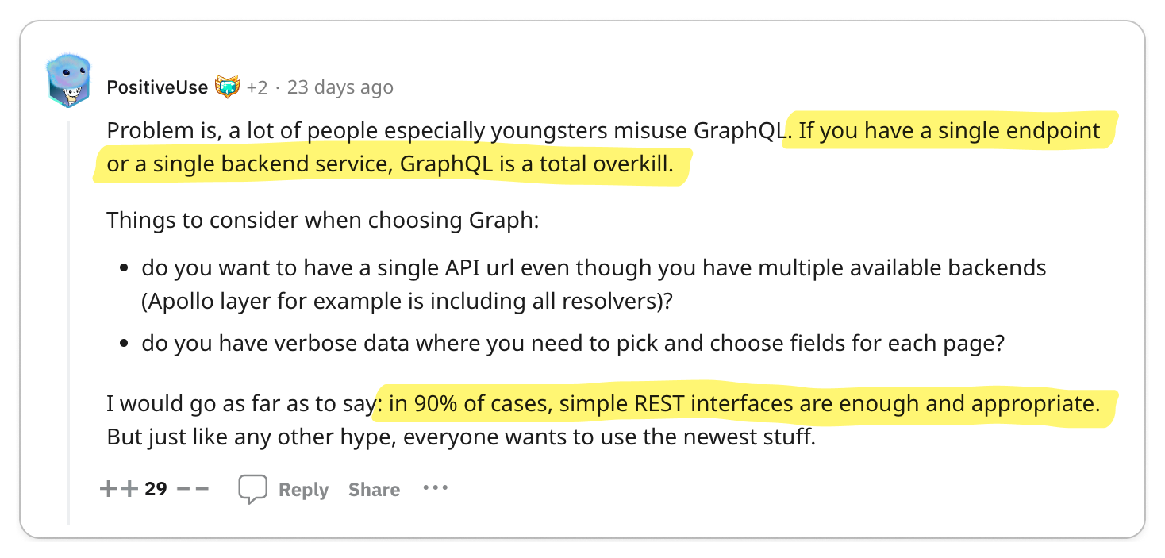Click the speech bubble reply icon
1165x558 pixels.
[x=252, y=490]
